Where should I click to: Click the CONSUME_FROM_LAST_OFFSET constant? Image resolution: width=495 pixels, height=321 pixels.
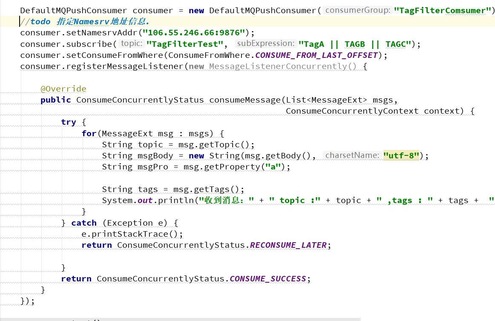(x=317, y=55)
